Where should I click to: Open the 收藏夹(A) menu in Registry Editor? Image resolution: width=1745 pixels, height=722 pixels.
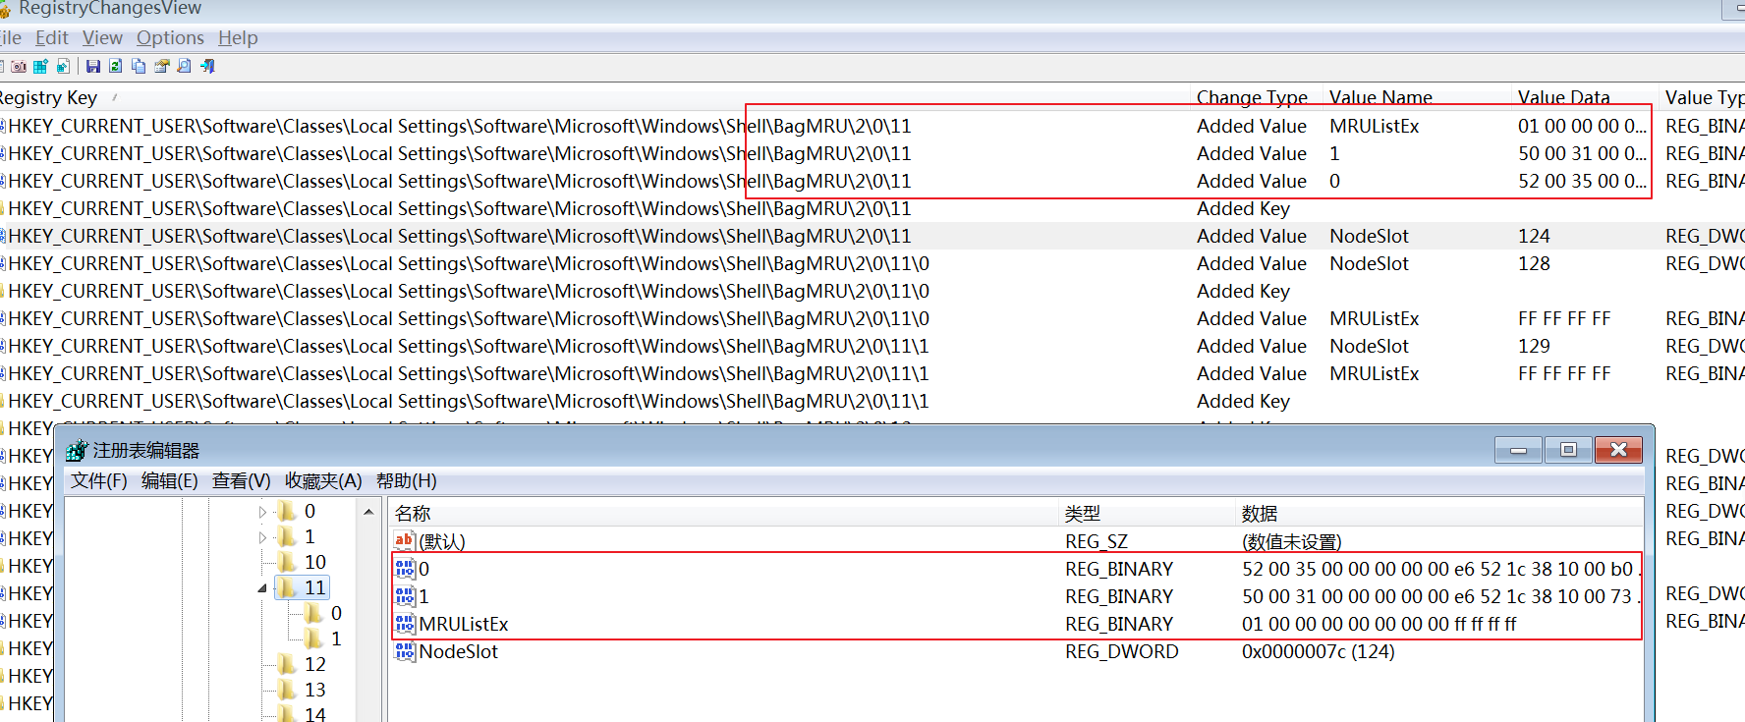tap(323, 480)
